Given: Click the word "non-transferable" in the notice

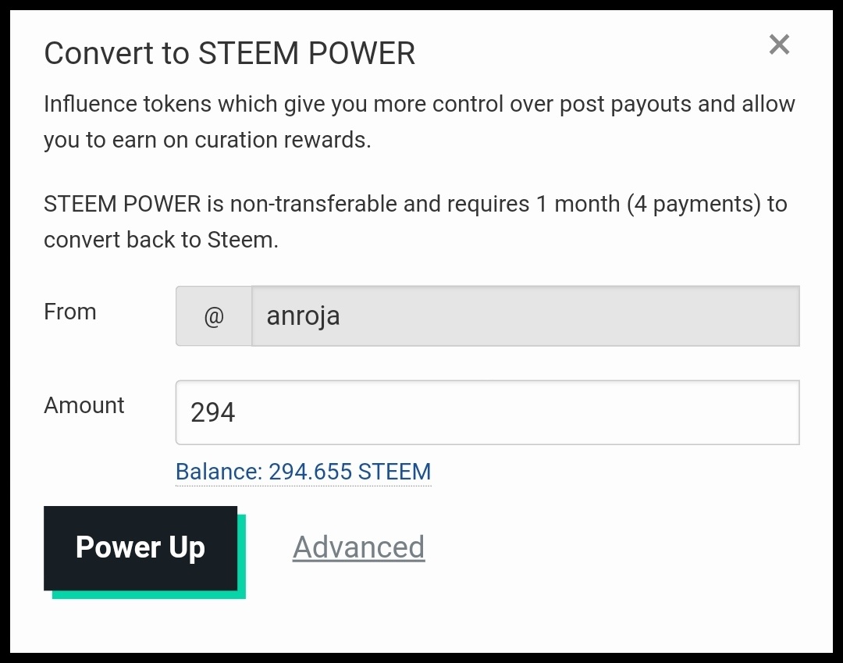Looking at the screenshot, I should pos(314,204).
